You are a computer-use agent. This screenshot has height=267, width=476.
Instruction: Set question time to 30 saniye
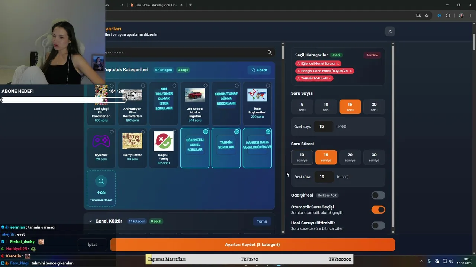(x=374, y=157)
